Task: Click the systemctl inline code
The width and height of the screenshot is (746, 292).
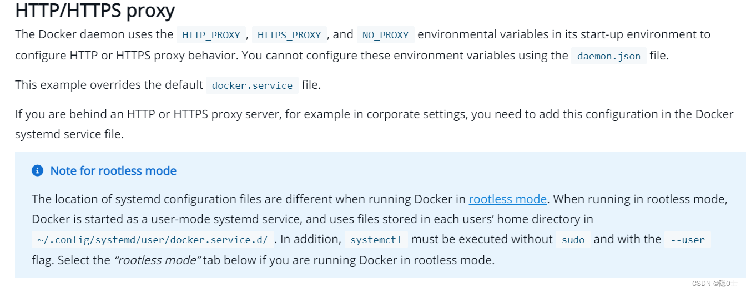Action: coord(376,240)
